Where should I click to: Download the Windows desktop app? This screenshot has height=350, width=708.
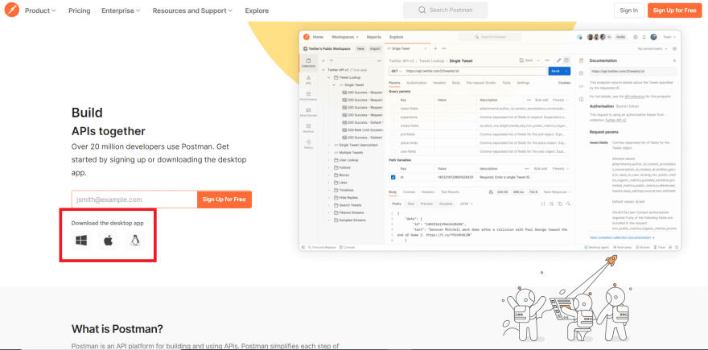(81, 241)
